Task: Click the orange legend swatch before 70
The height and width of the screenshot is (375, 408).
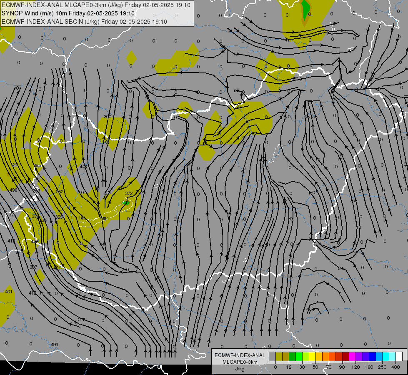Action: (x=326, y=356)
